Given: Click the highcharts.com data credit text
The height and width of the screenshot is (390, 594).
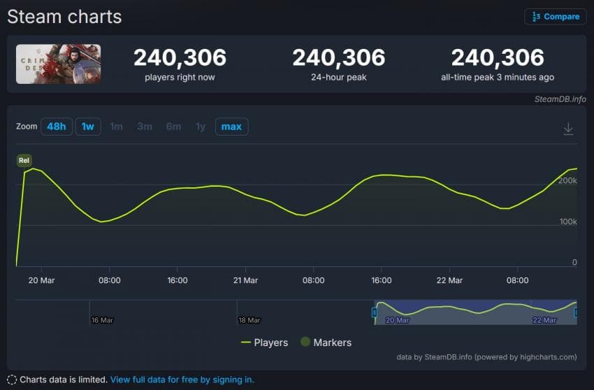Looking at the screenshot, I should pos(486,357).
